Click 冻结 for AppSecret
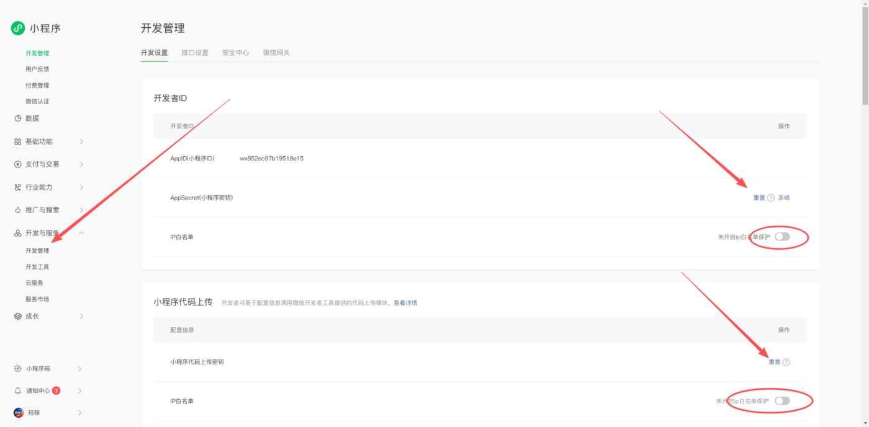 784,198
